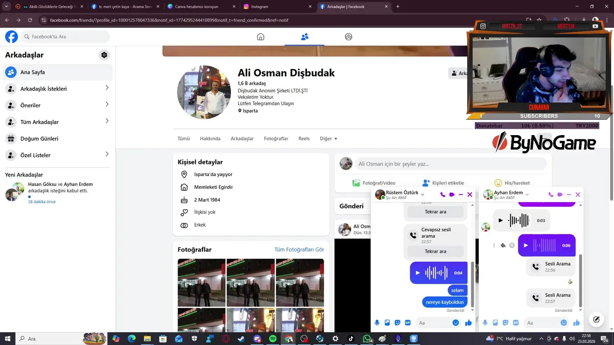The width and height of the screenshot is (614, 345).
Task: Expand Özel Listeler in sidebar
Action: point(106,154)
